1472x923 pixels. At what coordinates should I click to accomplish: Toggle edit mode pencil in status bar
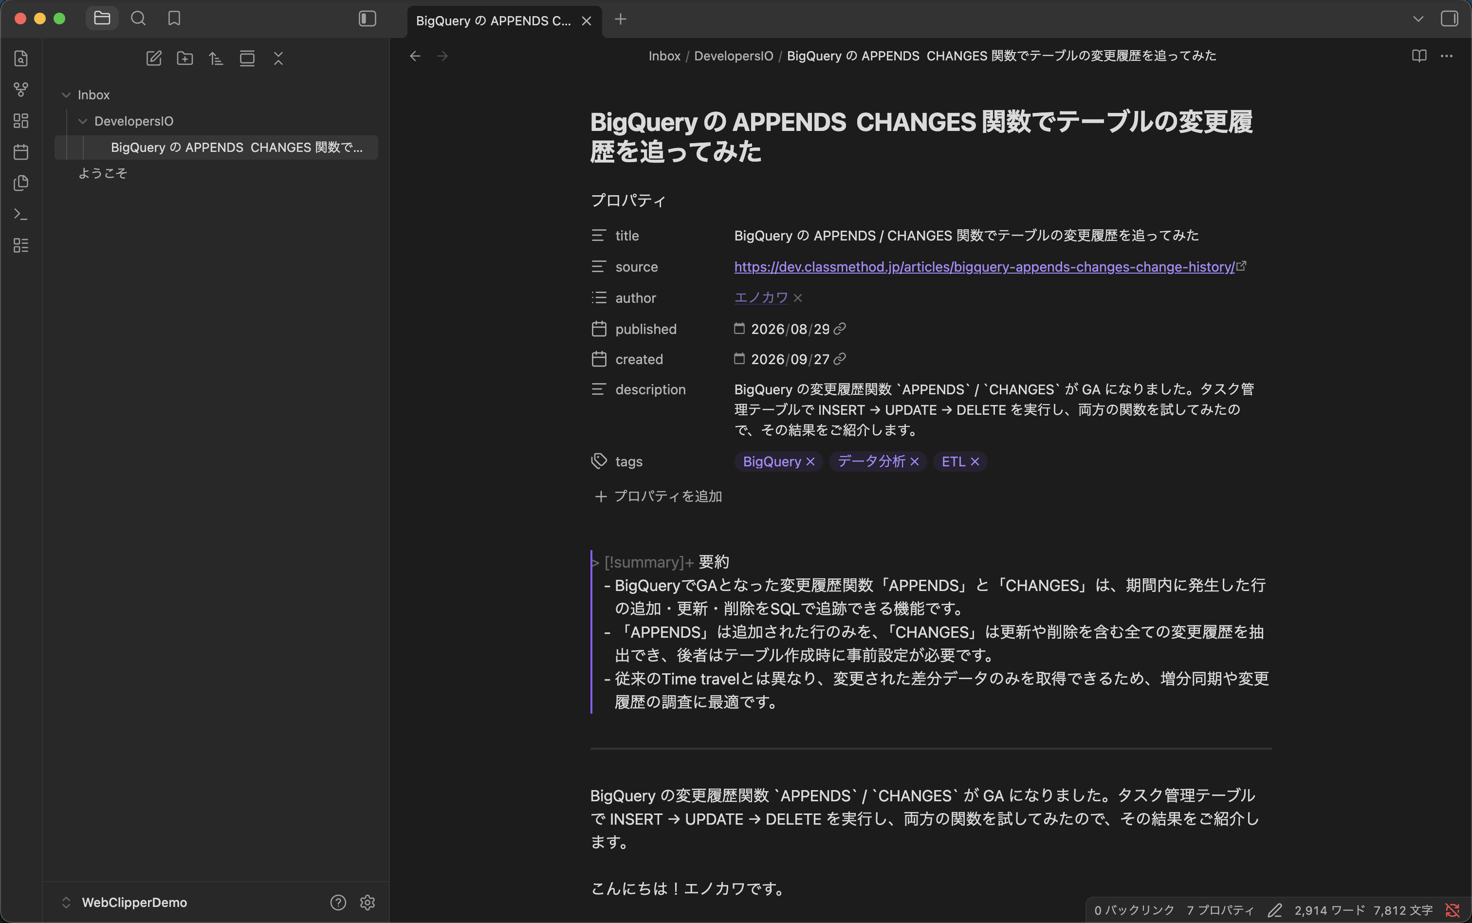(x=1274, y=911)
